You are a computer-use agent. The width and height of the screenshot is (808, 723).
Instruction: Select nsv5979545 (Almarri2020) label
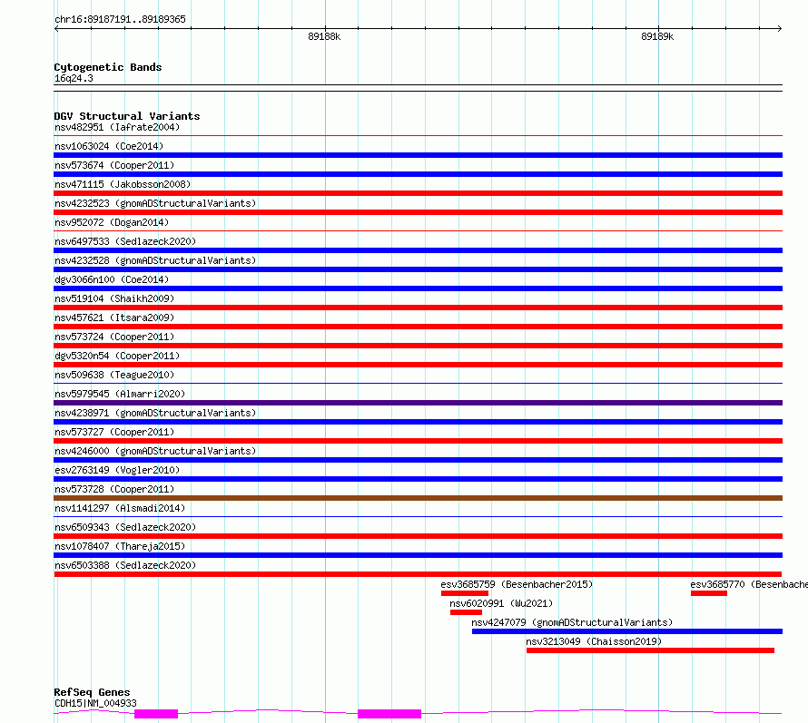point(120,394)
